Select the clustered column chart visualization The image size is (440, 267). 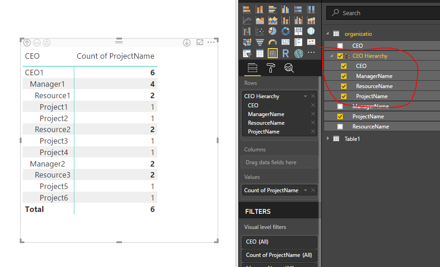point(286,9)
